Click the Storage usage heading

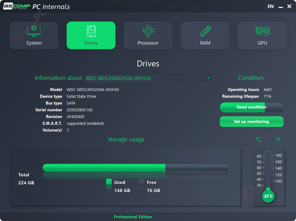tap(126, 139)
